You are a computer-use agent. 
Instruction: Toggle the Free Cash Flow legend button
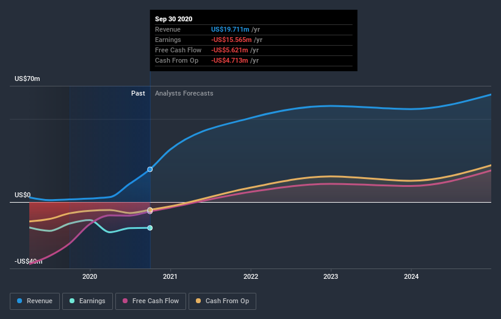[x=151, y=301]
